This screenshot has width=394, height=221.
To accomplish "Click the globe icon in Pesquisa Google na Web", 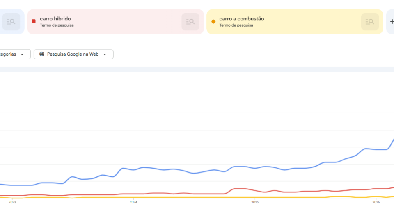I will (x=42, y=54).
